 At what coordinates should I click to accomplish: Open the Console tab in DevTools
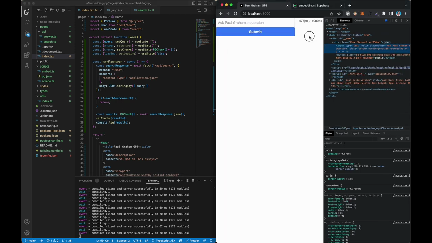click(359, 21)
